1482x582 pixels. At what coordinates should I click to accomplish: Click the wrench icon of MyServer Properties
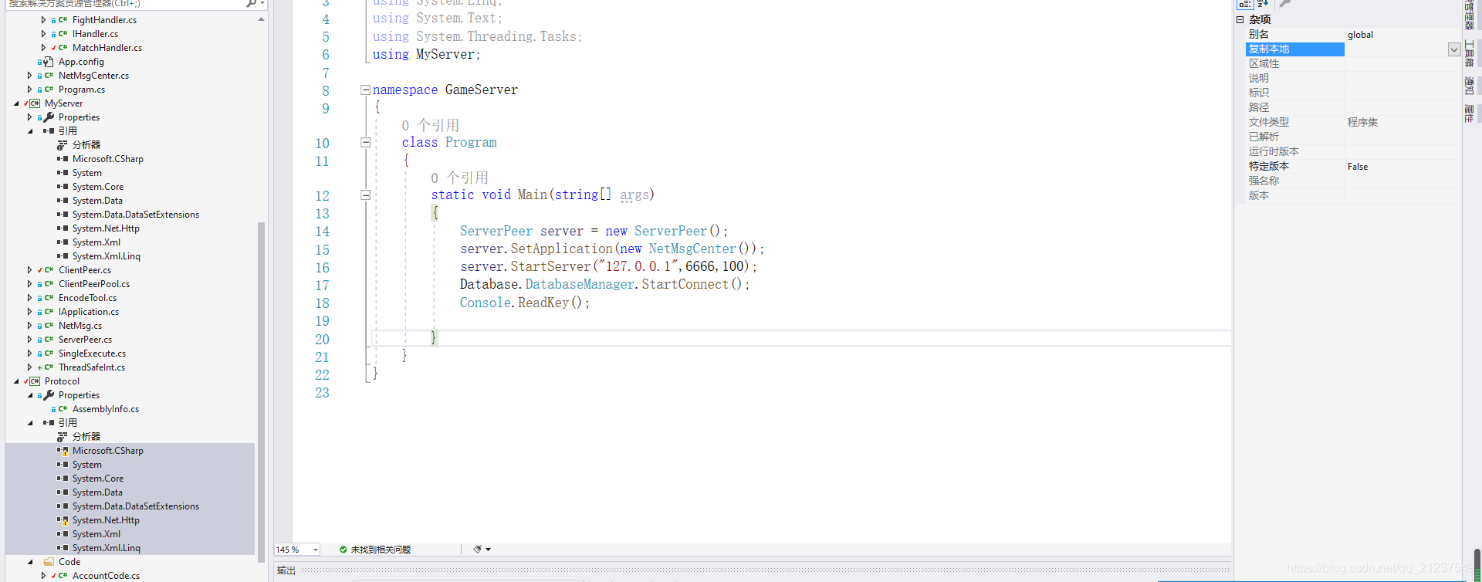(x=49, y=117)
